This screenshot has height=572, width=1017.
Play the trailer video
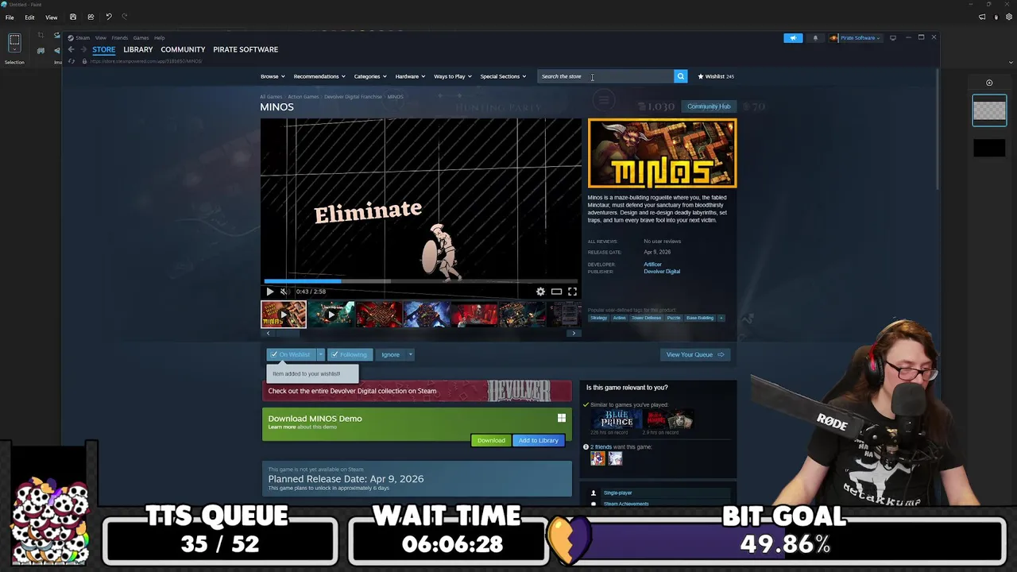pos(270,292)
